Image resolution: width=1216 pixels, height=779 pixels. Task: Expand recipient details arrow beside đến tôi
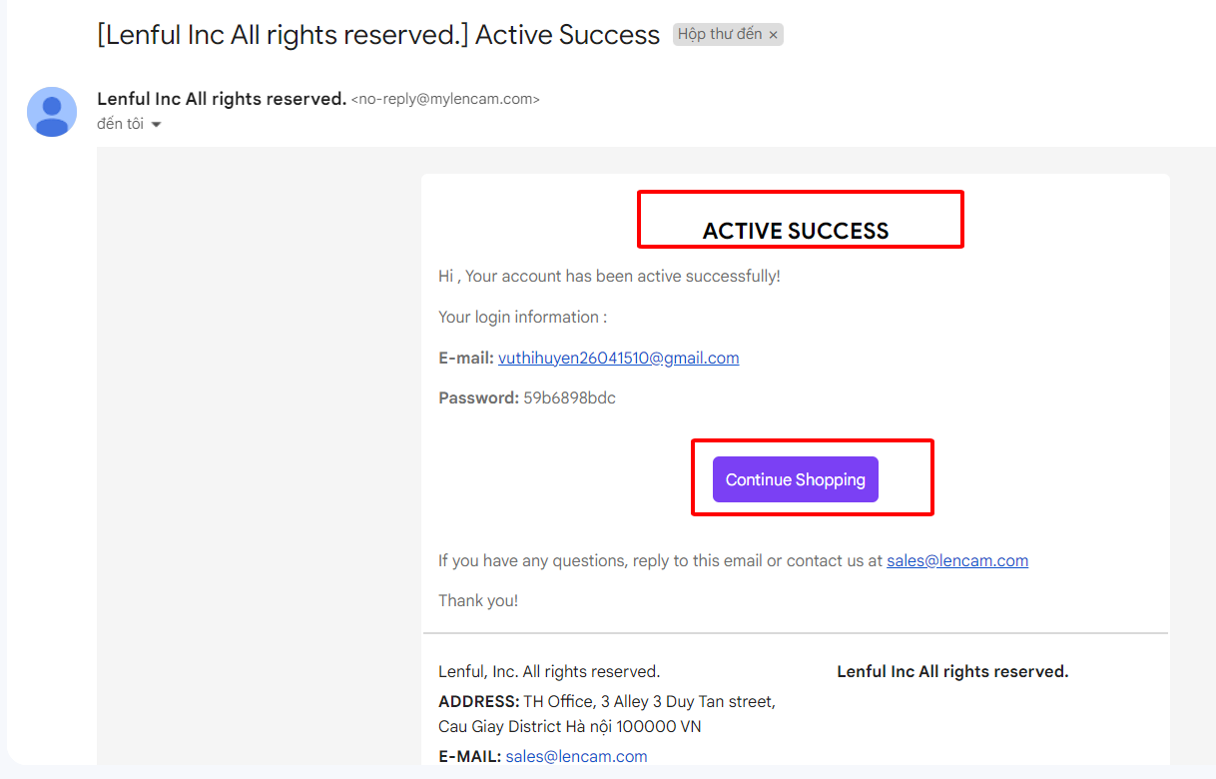(x=156, y=125)
